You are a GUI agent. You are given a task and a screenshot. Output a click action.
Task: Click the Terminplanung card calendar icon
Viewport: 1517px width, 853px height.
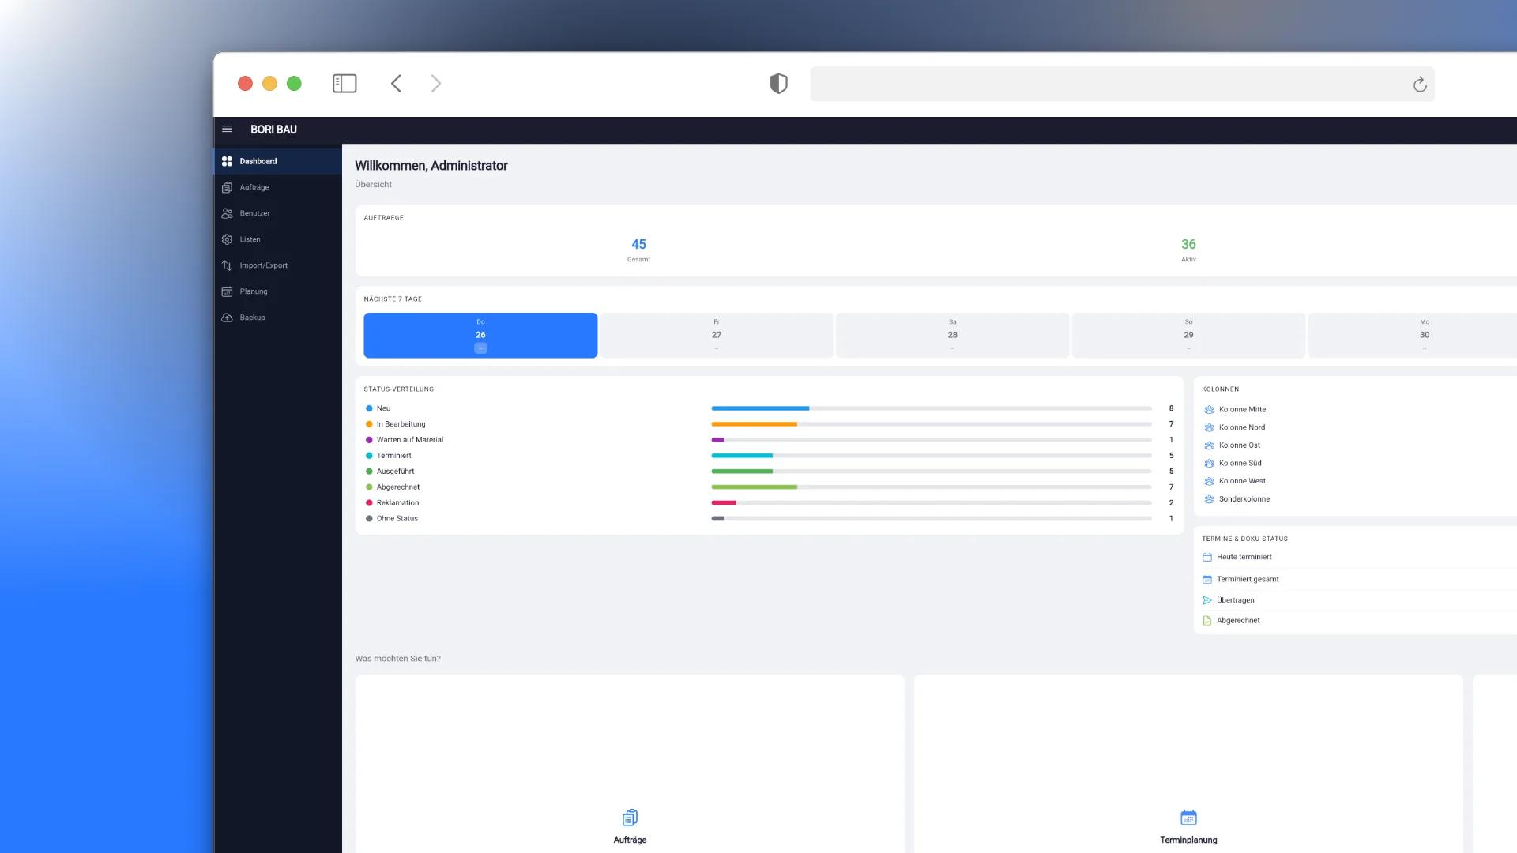click(x=1188, y=817)
